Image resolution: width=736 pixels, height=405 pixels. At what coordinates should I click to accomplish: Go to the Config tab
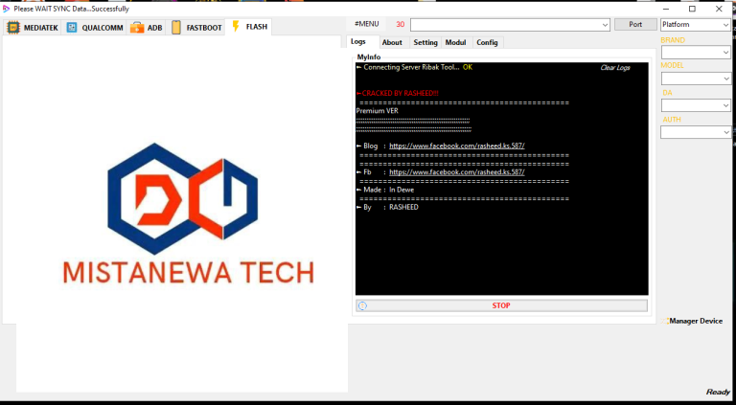[487, 42]
